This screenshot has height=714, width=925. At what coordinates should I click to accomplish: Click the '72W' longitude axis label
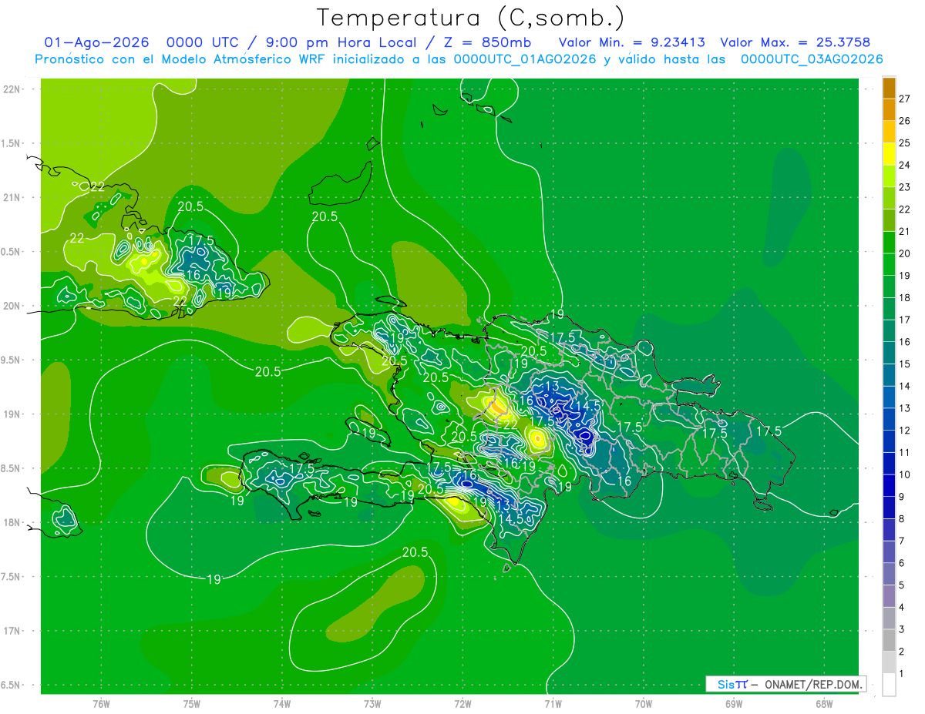click(462, 704)
